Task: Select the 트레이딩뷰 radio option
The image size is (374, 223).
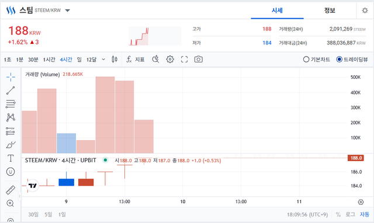Action: 352,60
